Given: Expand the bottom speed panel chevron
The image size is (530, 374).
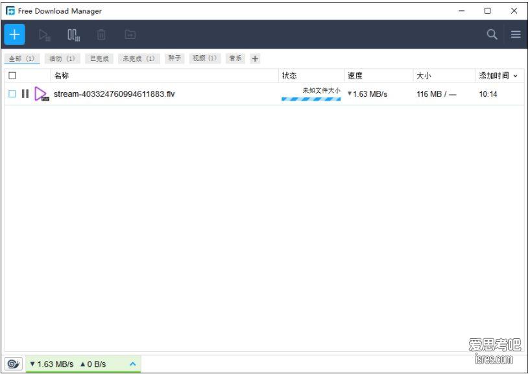Looking at the screenshot, I should click(133, 364).
